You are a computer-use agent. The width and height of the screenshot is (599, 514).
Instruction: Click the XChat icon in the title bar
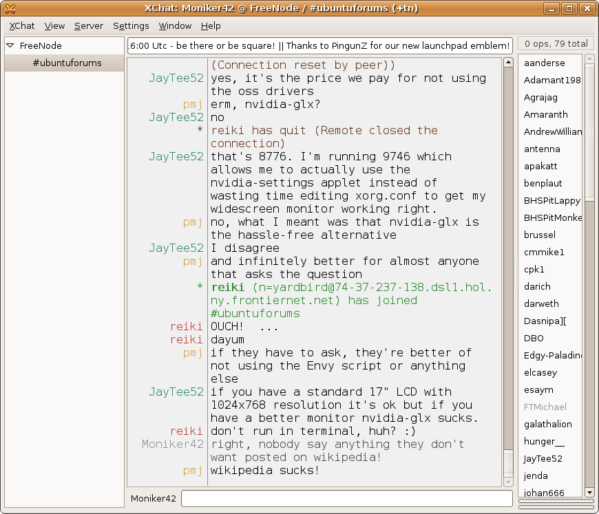(x=11, y=8)
